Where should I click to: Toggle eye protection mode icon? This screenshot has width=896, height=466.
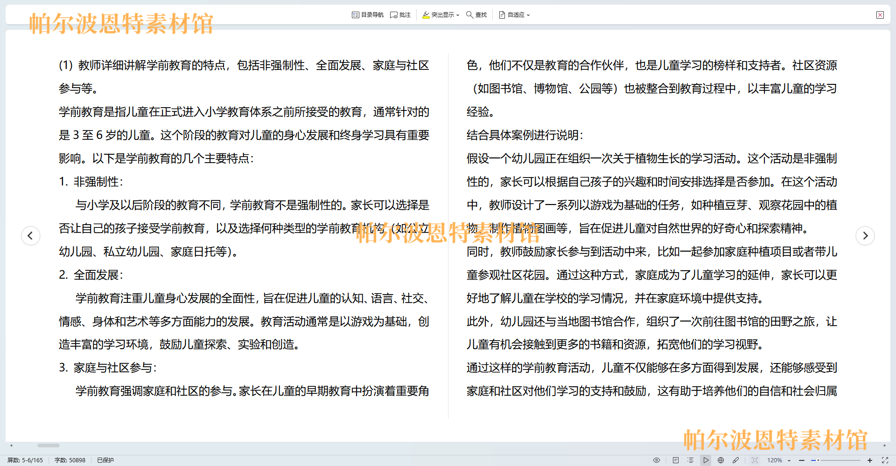657,460
